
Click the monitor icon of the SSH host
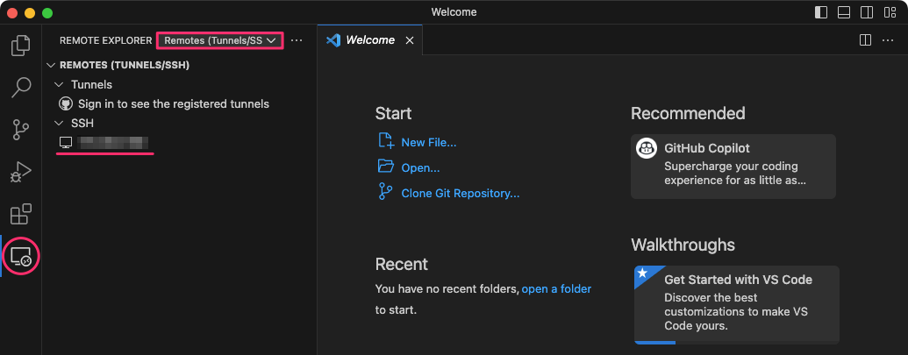[x=66, y=142]
